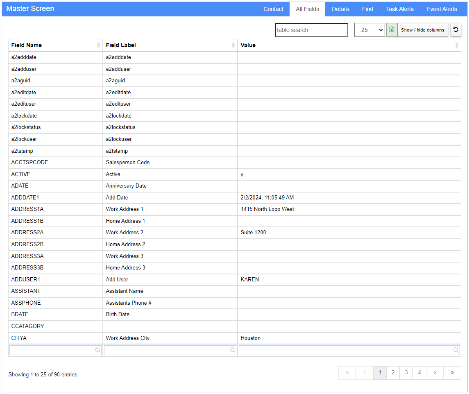
Task: Click magnifier in Field Name filter
Action: (x=98, y=350)
